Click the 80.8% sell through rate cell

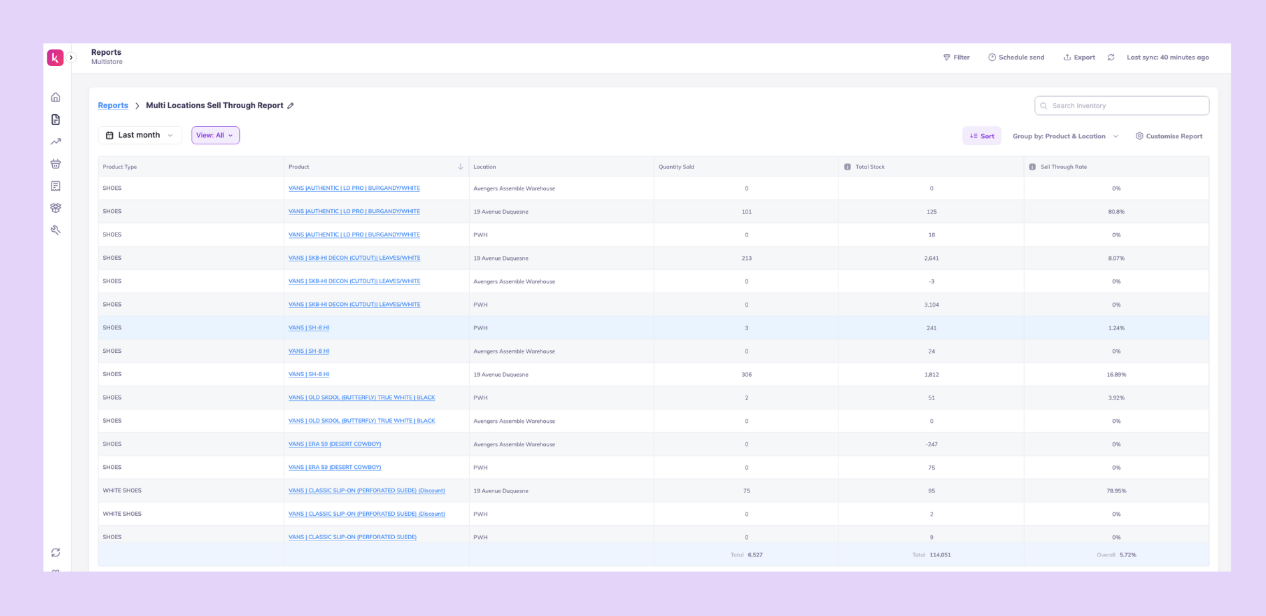[1116, 212]
